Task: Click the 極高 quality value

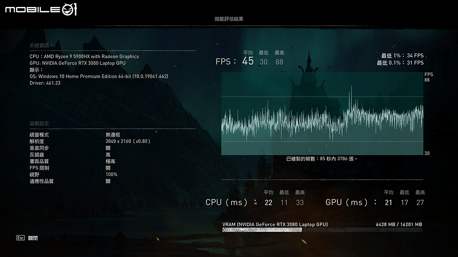Action: [x=111, y=161]
